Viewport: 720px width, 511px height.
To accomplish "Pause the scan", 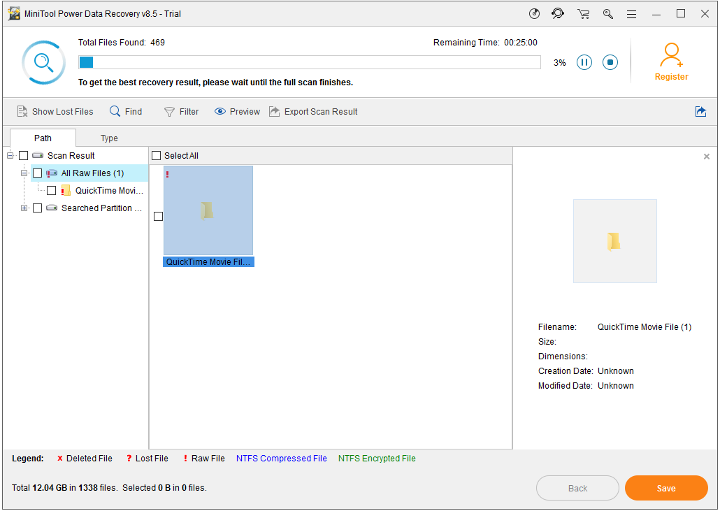I will 584,62.
